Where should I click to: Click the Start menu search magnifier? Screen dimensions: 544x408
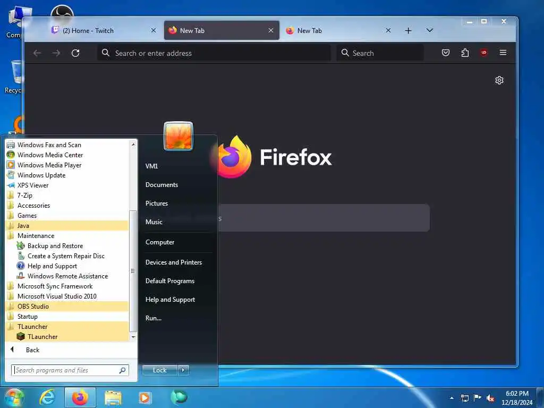tap(123, 370)
